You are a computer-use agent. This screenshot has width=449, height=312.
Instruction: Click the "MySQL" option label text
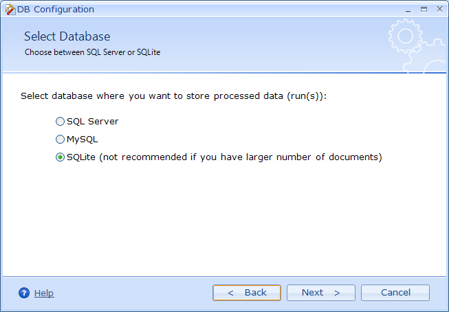(x=83, y=140)
